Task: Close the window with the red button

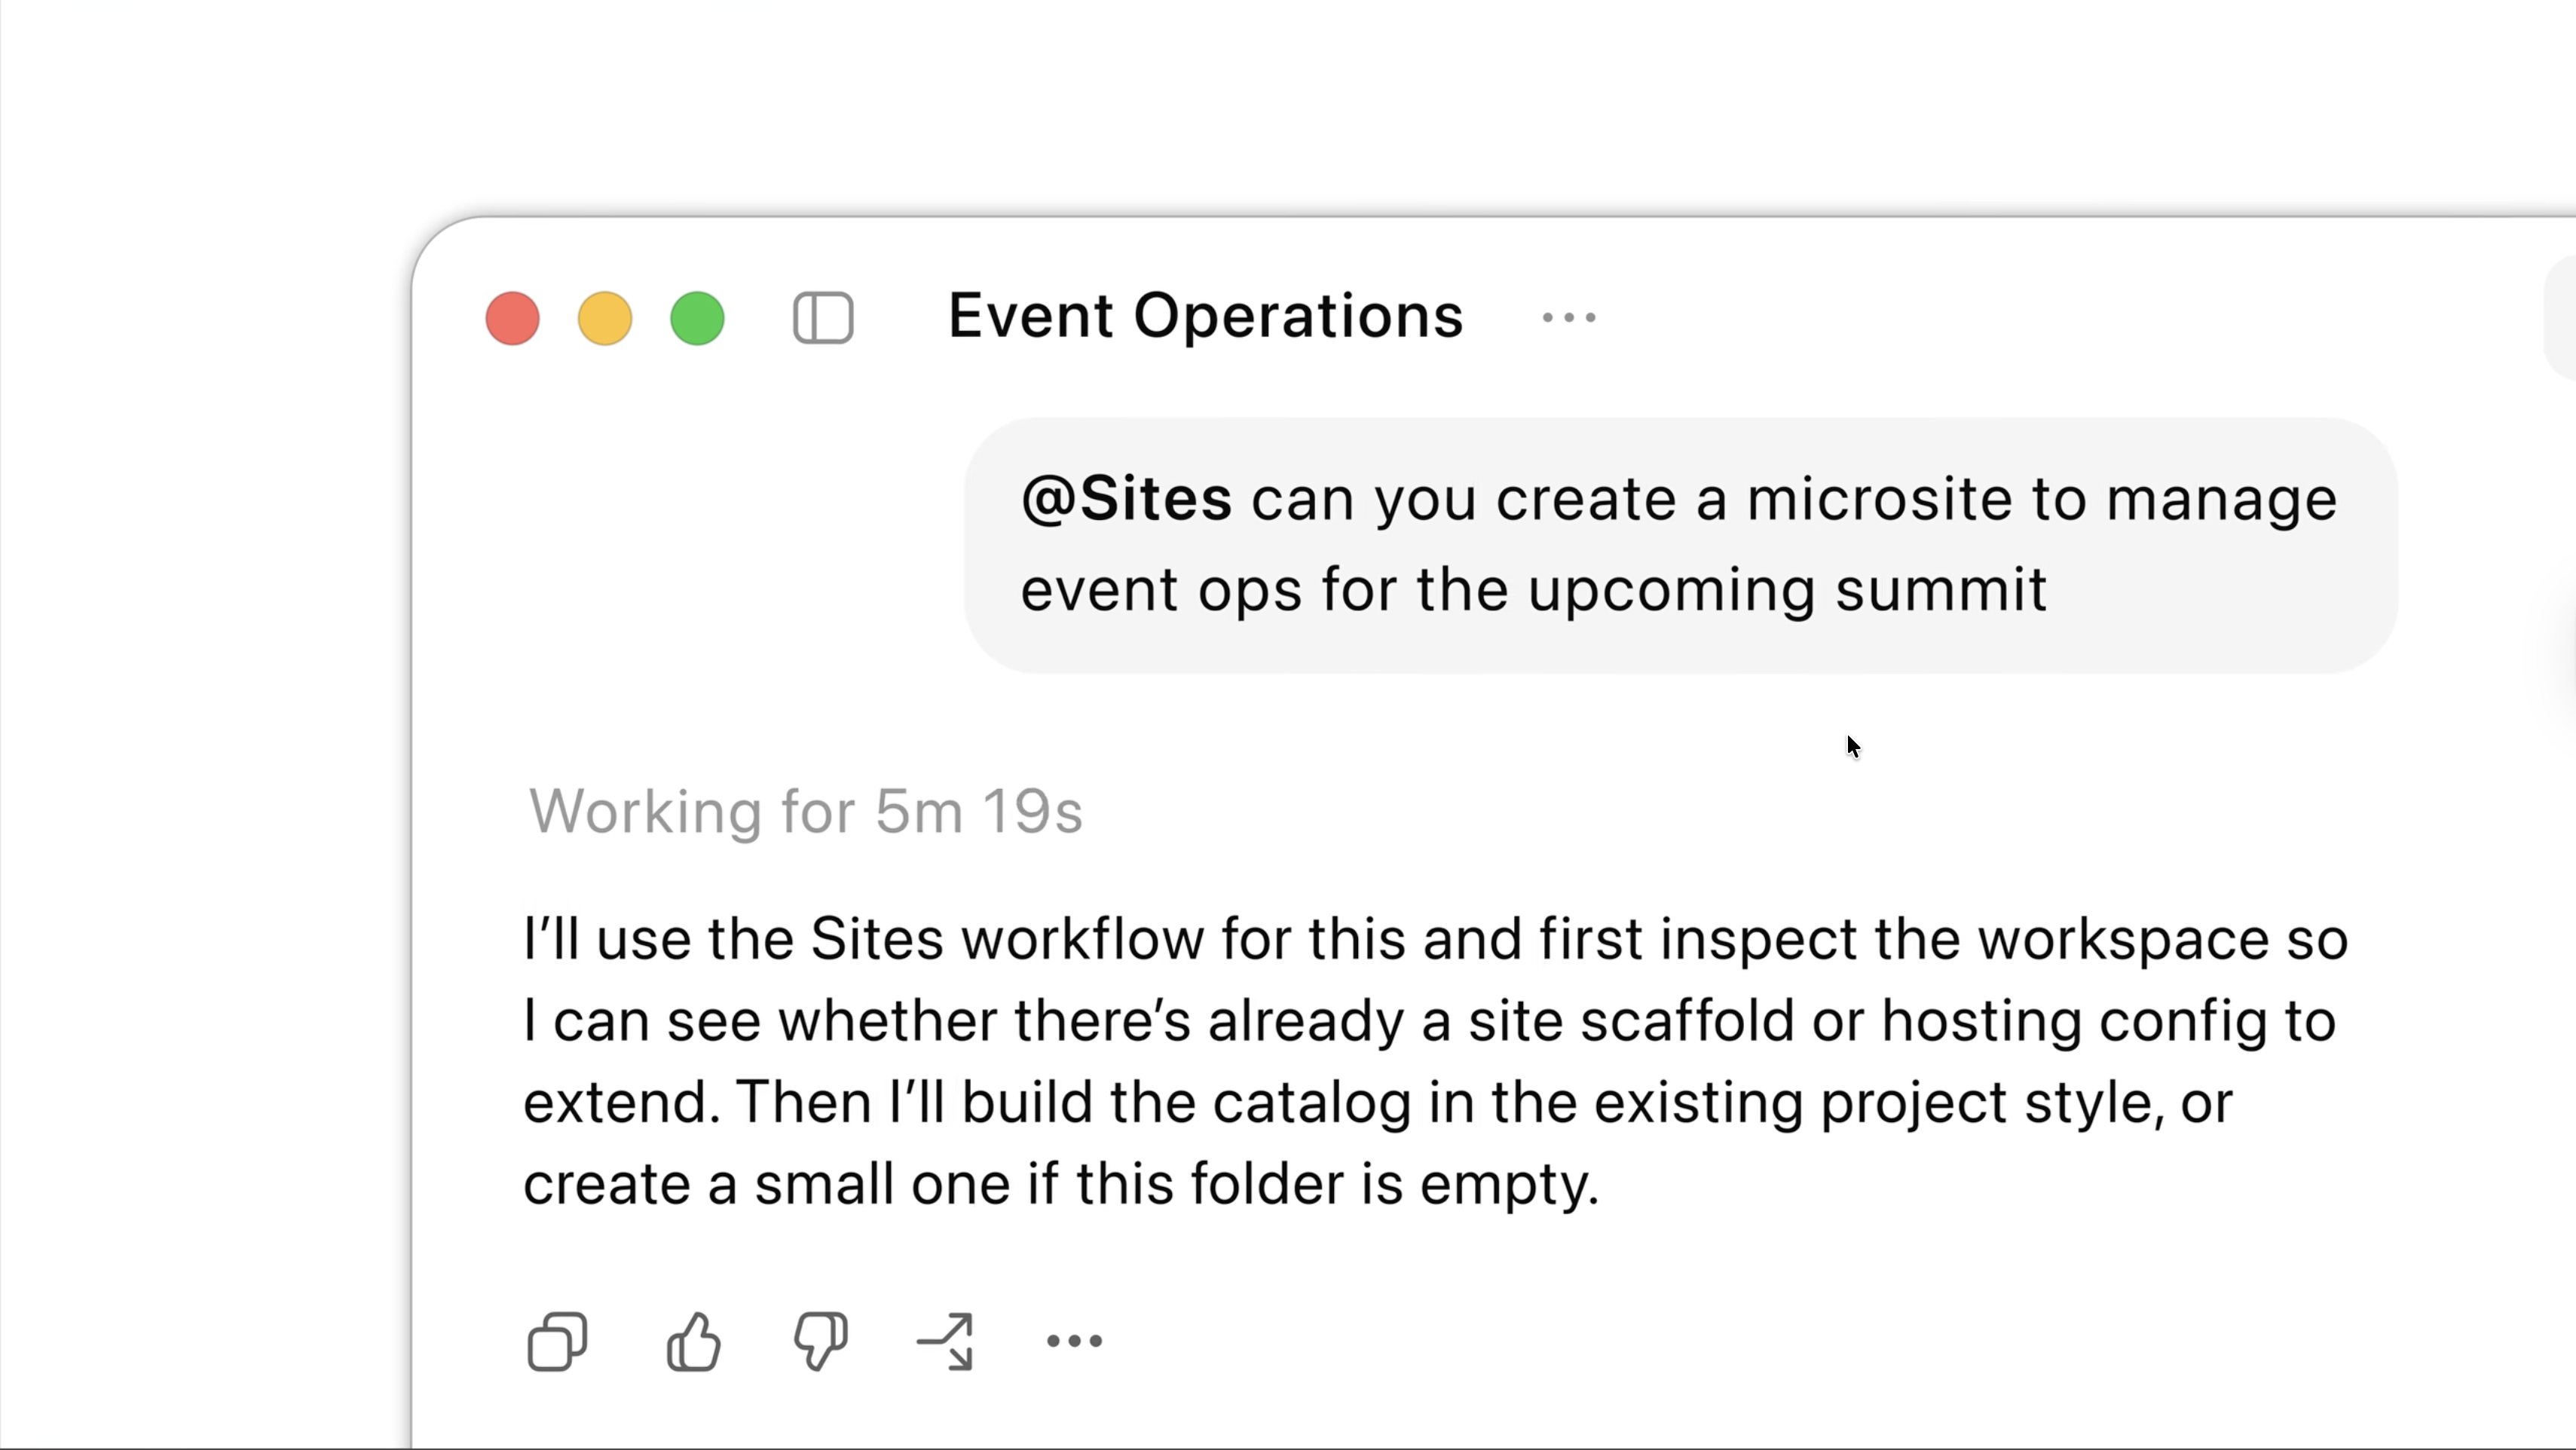Action: pyautogui.click(x=512, y=318)
